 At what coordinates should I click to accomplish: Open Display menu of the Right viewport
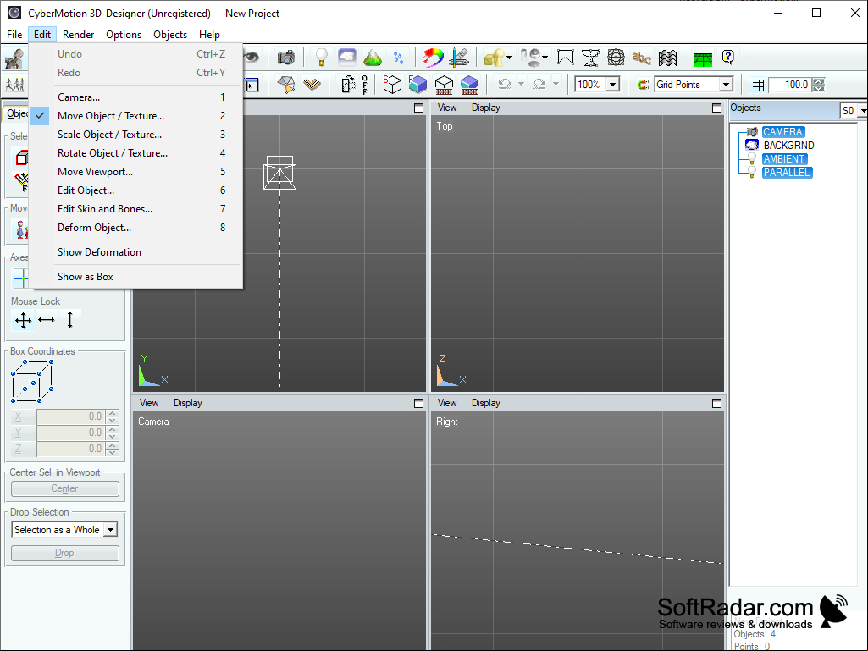(485, 403)
